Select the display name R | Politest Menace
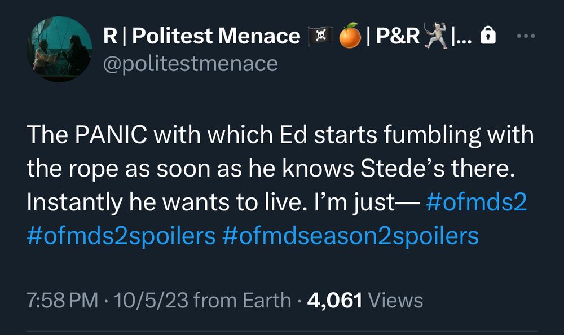The width and height of the screenshot is (564, 335). tap(200, 35)
